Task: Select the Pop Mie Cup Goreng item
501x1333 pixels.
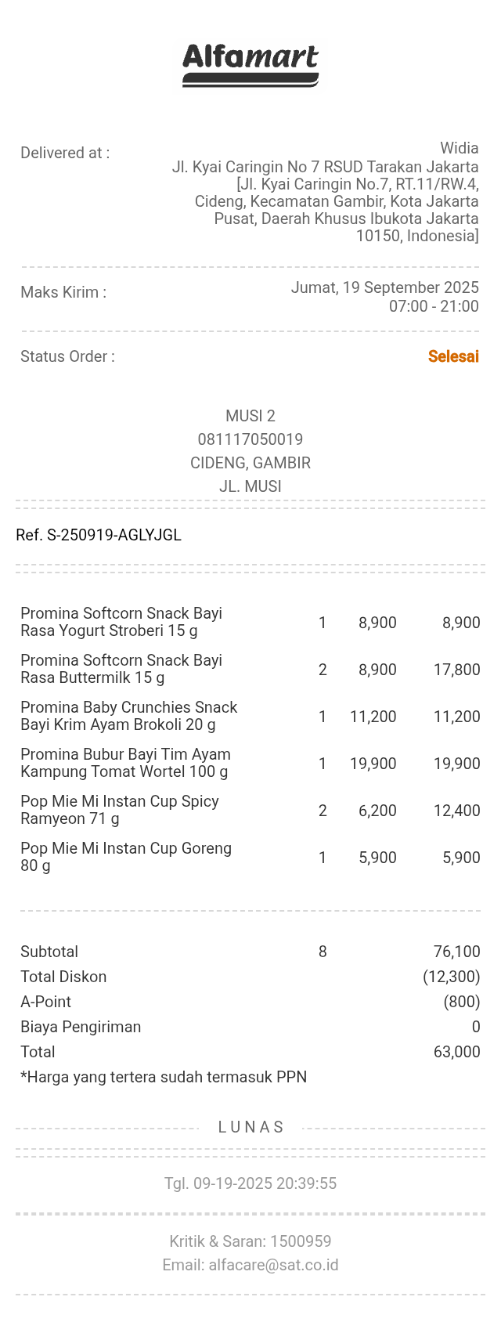Action: tap(125, 857)
